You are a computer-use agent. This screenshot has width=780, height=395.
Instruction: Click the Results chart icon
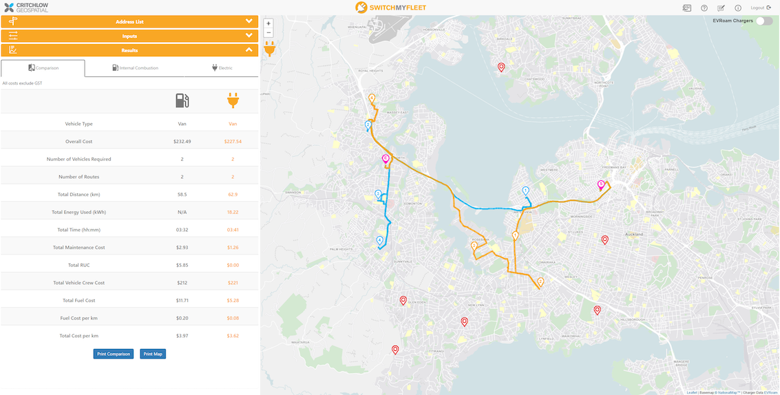click(x=14, y=50)
